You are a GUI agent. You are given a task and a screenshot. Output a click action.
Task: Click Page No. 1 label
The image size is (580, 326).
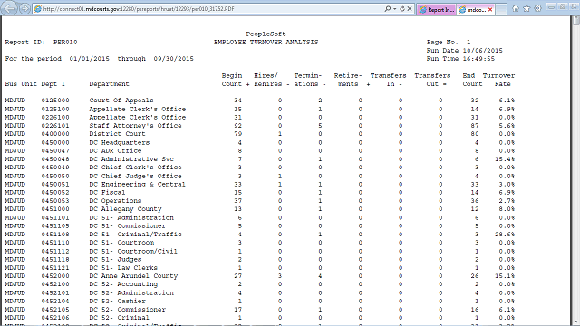pos(449,43)
